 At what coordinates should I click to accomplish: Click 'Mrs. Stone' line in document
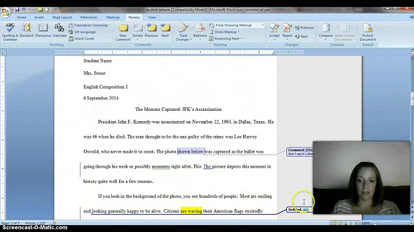pos(94,74)
